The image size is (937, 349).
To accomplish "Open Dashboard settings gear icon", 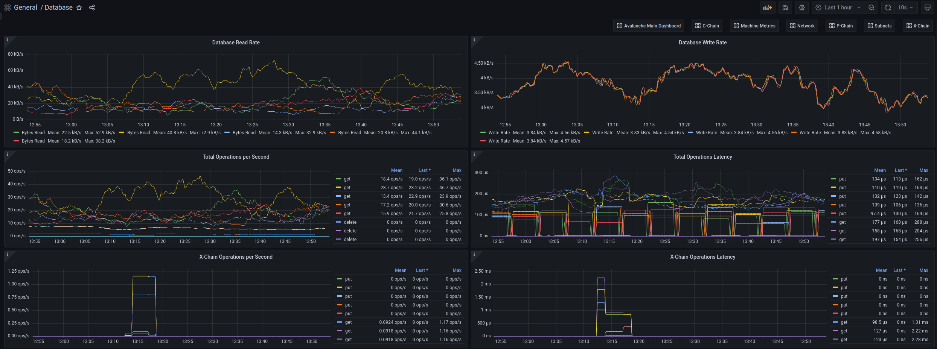I will (x=802, y=8).
